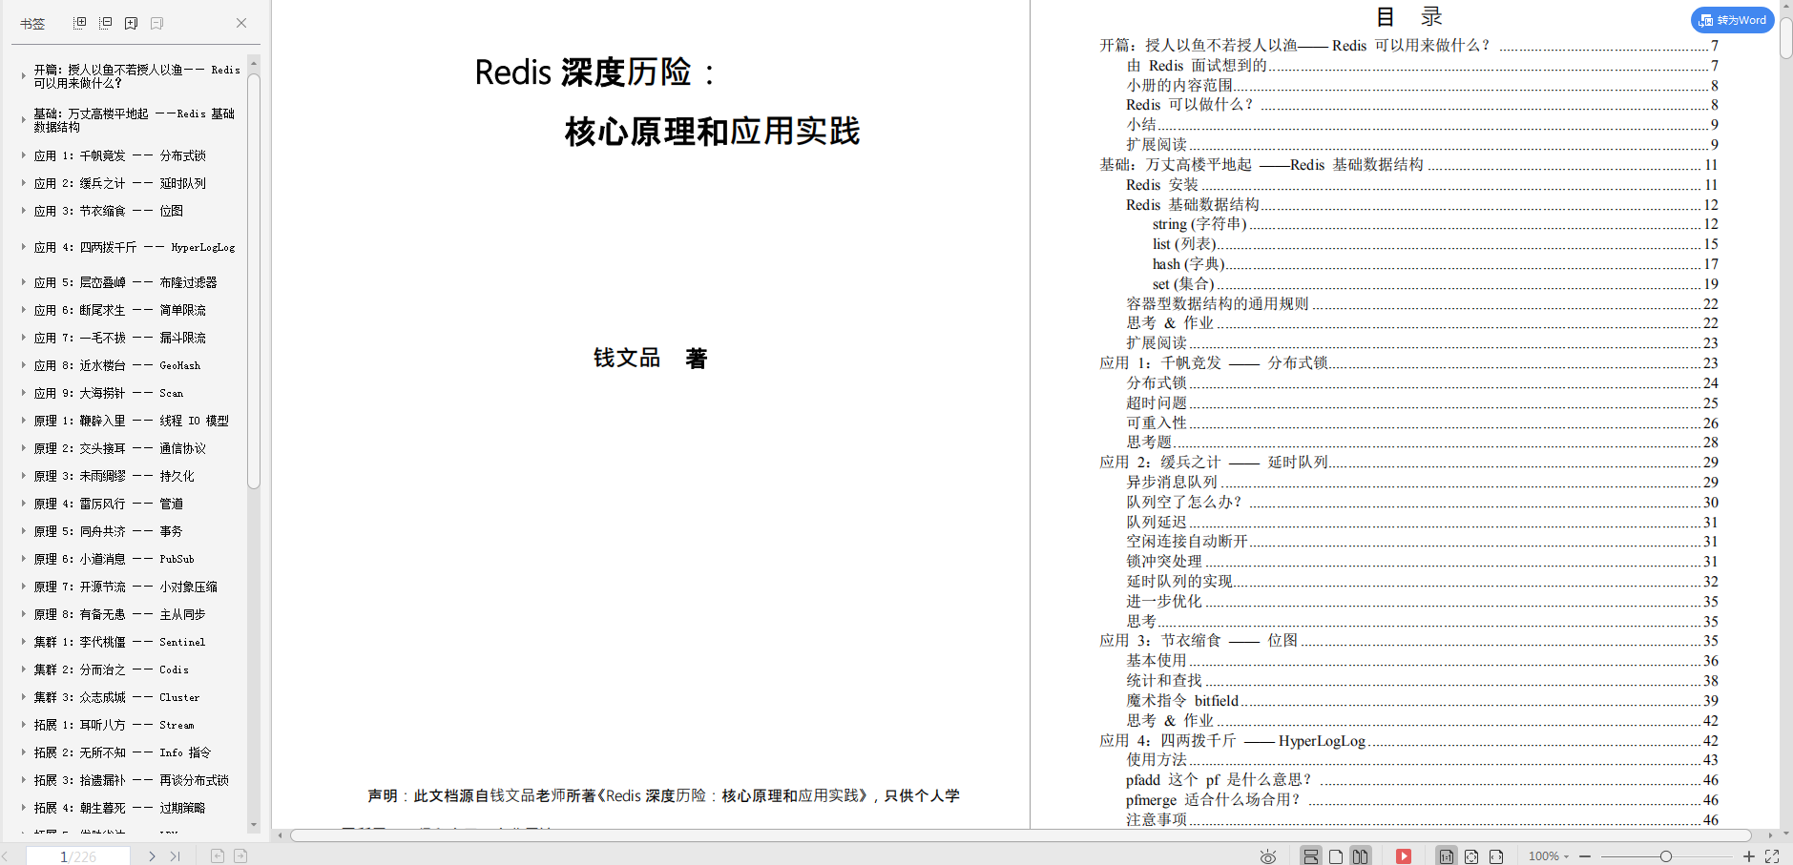Viewport: 1793px width, 865px height.
Task: Go to next page arrow
Action: 152,856
